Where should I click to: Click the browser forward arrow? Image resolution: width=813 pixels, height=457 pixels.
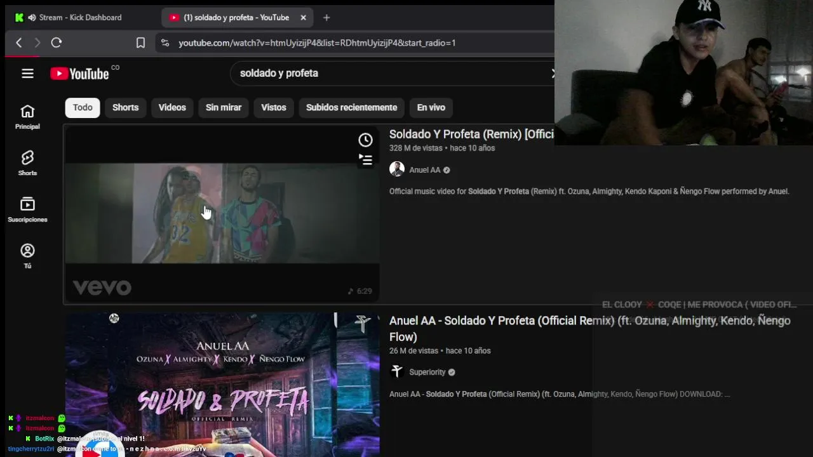coord(37,43)
